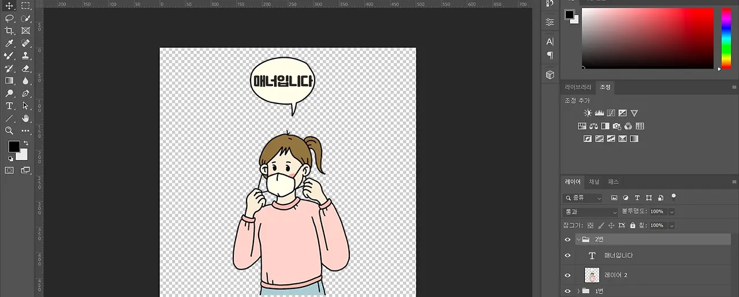739x297 pixels.
Task: Reset default foreground and background colors
Action: pos(10,158)
